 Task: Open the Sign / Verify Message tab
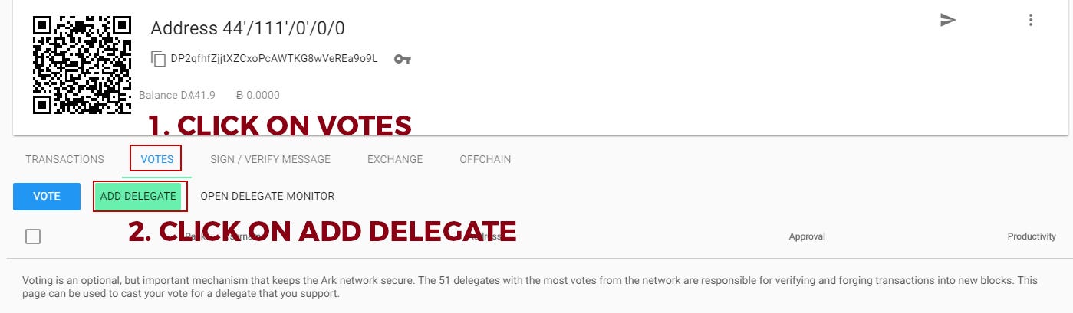270,159
